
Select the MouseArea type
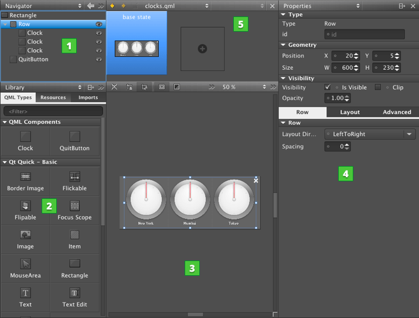[x=25, y=269]
